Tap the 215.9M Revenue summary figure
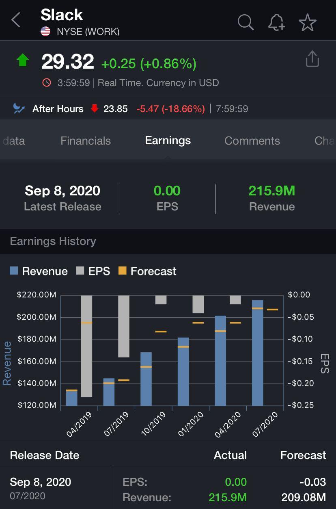Image resolution: width=336 pixels, height=509 pixels. [272, 191]
